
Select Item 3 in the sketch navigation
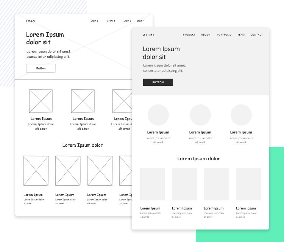(x=127, y=21)
